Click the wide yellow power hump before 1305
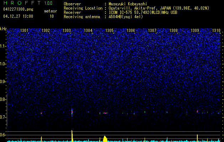224x142 pixels. [105, 139]
